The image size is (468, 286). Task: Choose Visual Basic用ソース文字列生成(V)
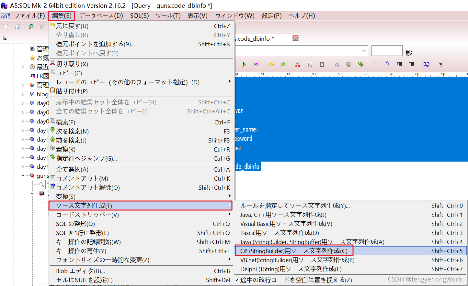pyautogui.click(x=350, y=224)
